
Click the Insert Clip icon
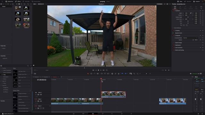[102, 74]
